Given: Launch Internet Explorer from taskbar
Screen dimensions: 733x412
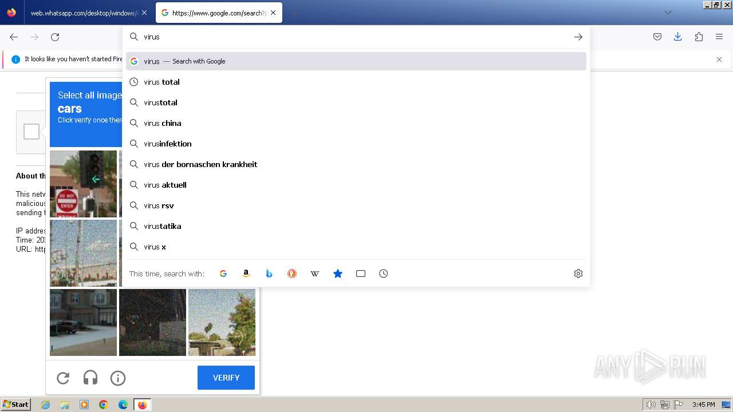Looking at the screenshot, I should [x=45, y=405].
